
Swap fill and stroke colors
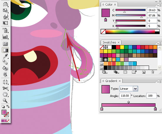[8, 106]
